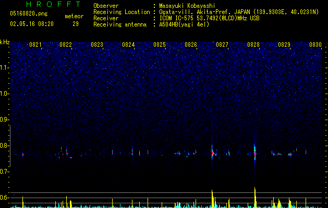The width and height of the screenshot is (328, 208).
Task: Click the strong meteor echo just before 0827
Action: [x=213, y=153]
